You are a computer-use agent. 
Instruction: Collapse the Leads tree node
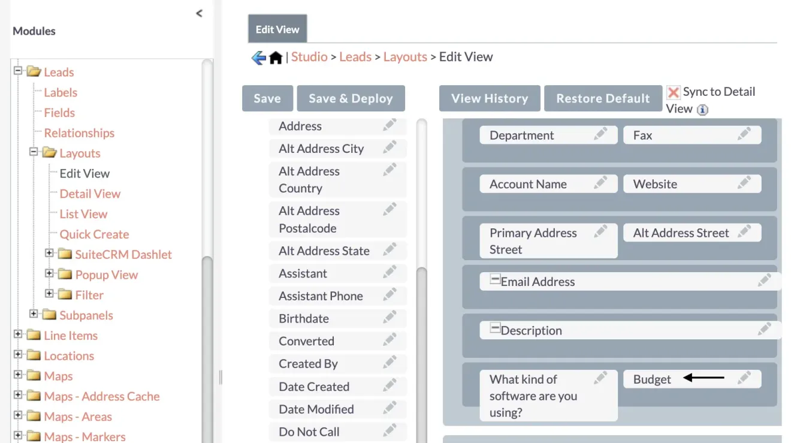(18, 71)
